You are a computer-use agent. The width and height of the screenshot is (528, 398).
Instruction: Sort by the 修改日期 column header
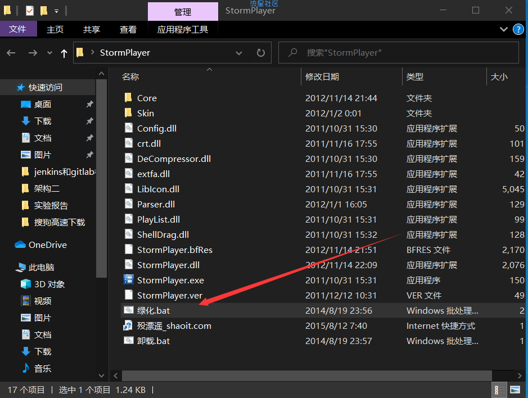322,77
